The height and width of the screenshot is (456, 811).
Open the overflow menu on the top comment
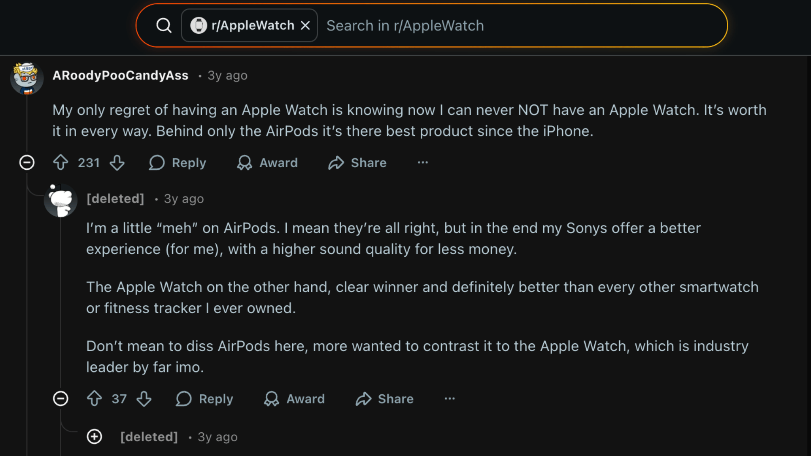click(422, 163)
